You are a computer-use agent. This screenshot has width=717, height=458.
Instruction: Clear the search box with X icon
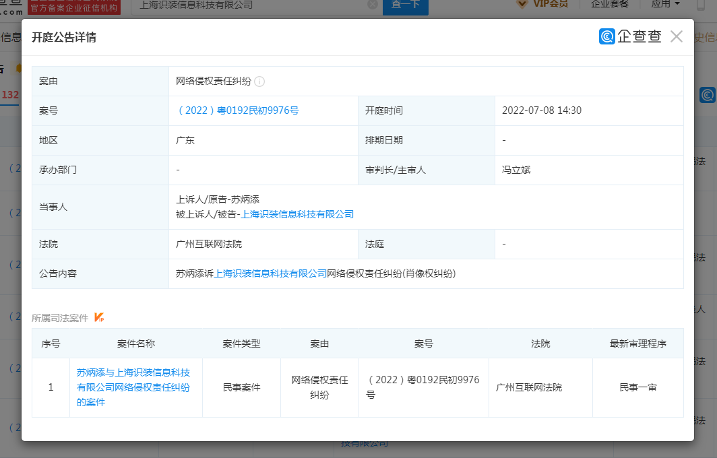373,5
